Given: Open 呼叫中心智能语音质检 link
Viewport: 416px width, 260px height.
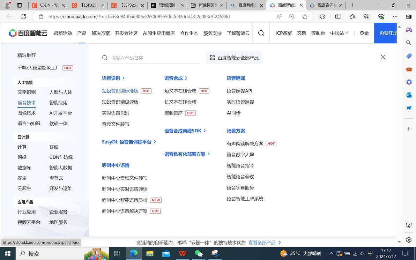Looking at the screenshot, I should coord(125,200).
